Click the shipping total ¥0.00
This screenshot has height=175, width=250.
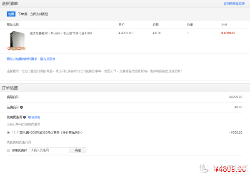click(238, 107)
